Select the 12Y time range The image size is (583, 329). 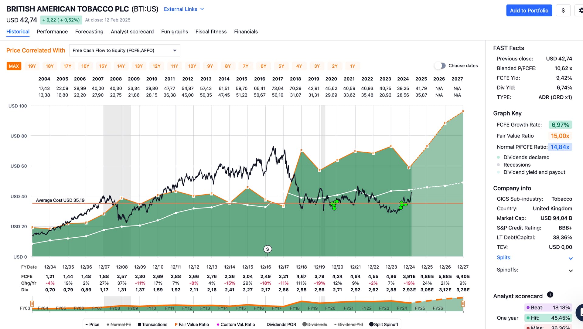[157, 66]
